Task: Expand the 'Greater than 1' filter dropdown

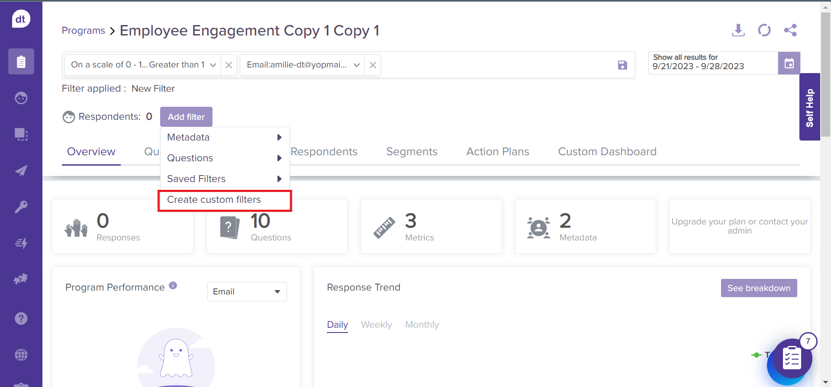Action: pyautogui.click(x=213, y=65)
